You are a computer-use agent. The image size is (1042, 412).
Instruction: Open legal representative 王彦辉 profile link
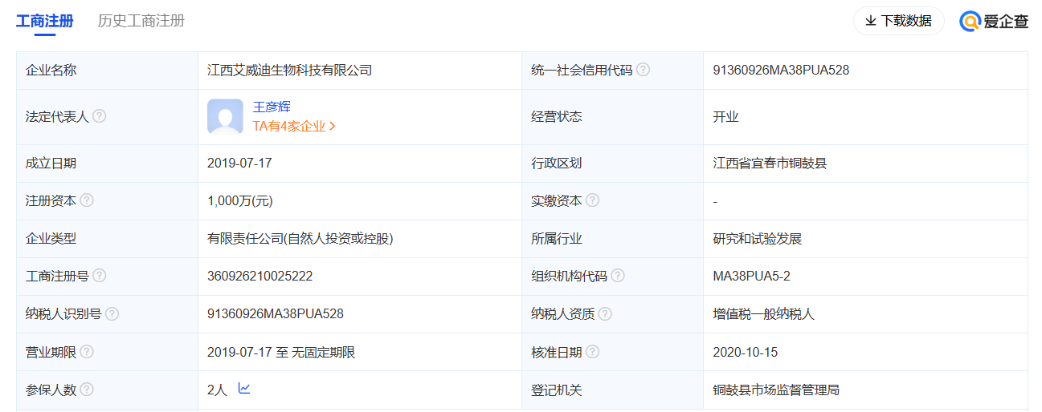(272, 107)
